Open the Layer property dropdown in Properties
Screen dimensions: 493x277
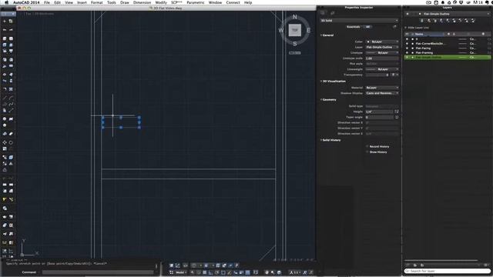tap(382, 47)
